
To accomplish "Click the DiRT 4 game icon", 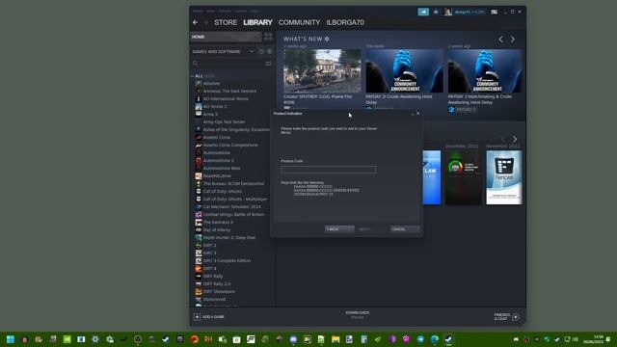I will coord(199,268).
